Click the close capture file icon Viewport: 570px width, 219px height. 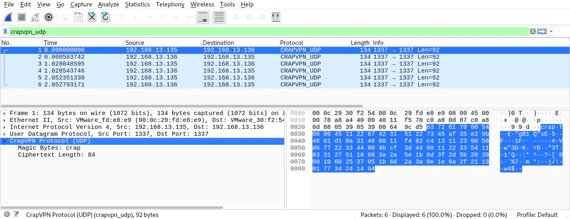pyautogui.click(x=92, y=17)
